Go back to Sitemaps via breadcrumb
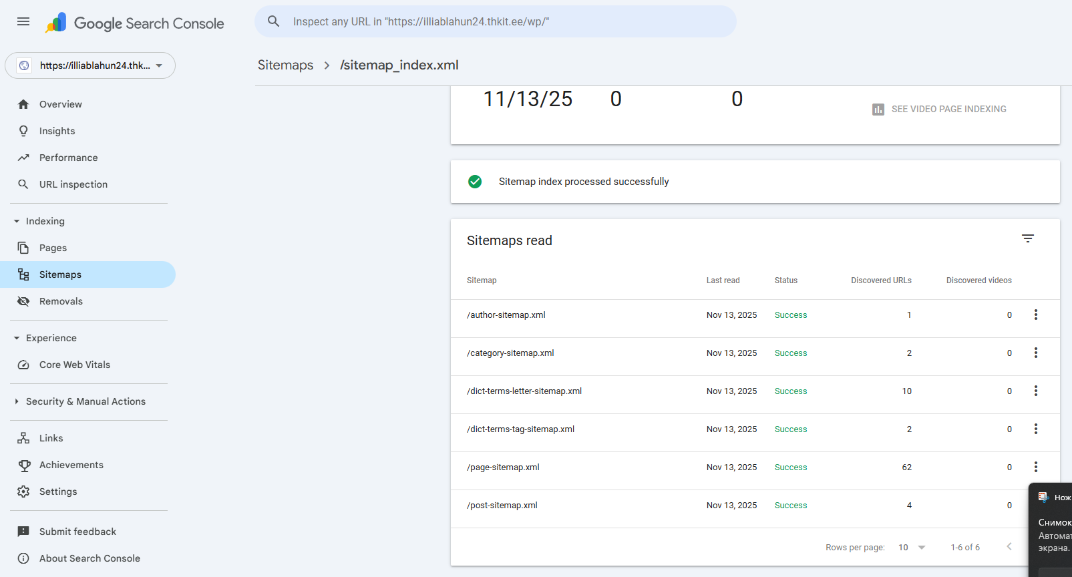 285,65
